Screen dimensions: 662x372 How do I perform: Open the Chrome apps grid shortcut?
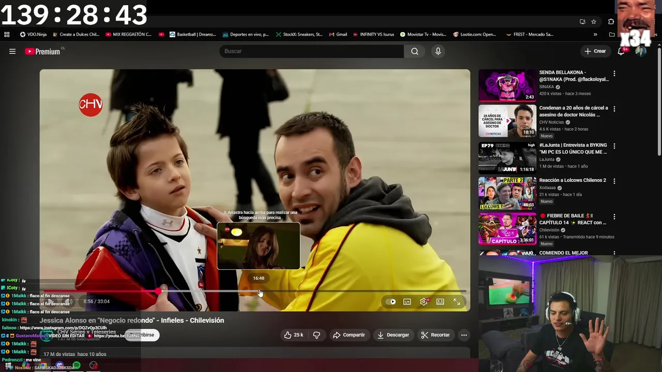pos(7,35)
